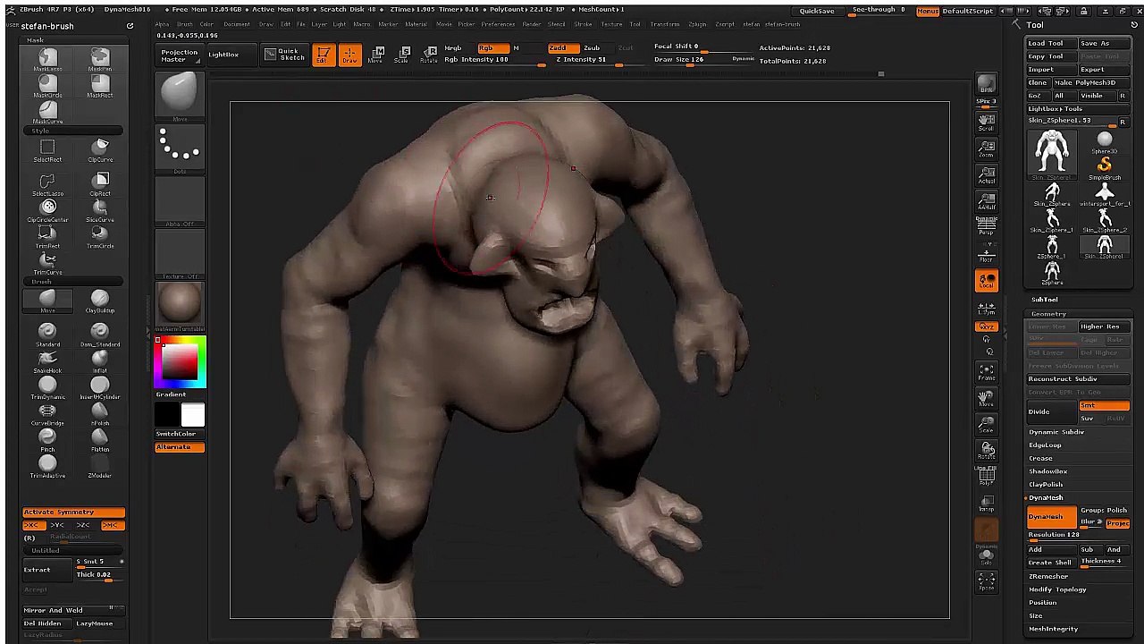The width and height of the screenshot is (1144, 644).
Task: Click the BPR render icon
Action: tap(986, 85)
